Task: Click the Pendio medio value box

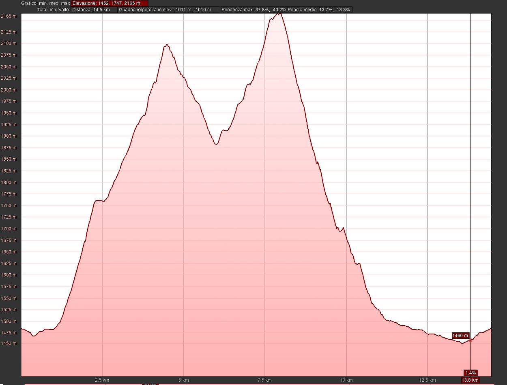Action: coord(319,10)
